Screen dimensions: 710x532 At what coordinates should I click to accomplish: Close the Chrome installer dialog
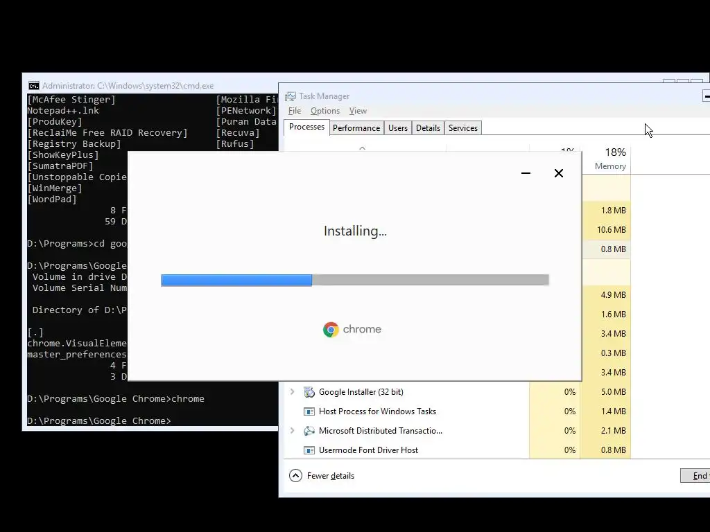pyautogui.click(x=559, y=173)
